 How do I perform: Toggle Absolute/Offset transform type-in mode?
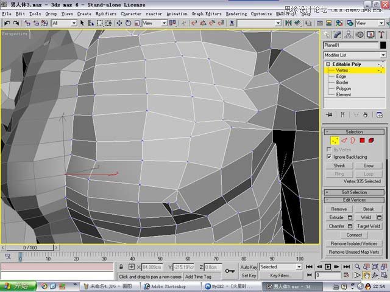click(x=132, y=266)
